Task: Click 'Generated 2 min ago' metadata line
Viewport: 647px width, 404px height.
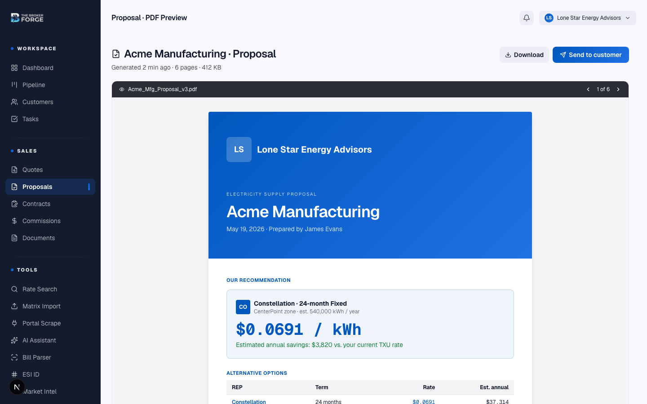Action: pyautogui.click(x=166, y=67)
